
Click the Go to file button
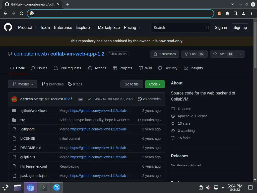132,84
